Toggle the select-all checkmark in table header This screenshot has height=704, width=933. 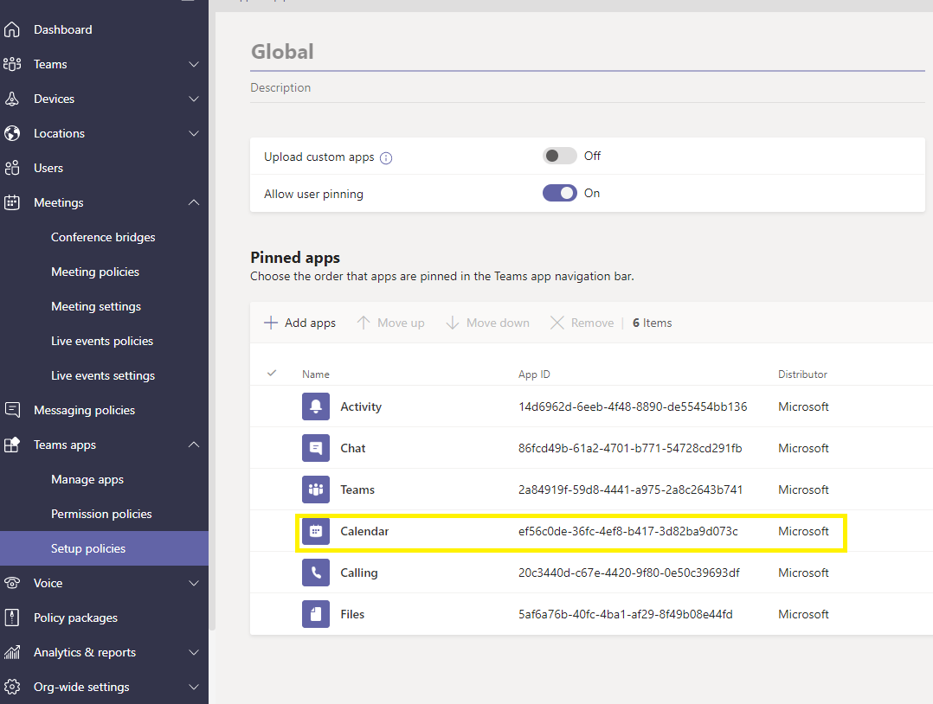272,374
